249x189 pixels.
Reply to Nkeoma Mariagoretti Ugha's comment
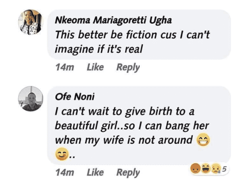[128, 67]
